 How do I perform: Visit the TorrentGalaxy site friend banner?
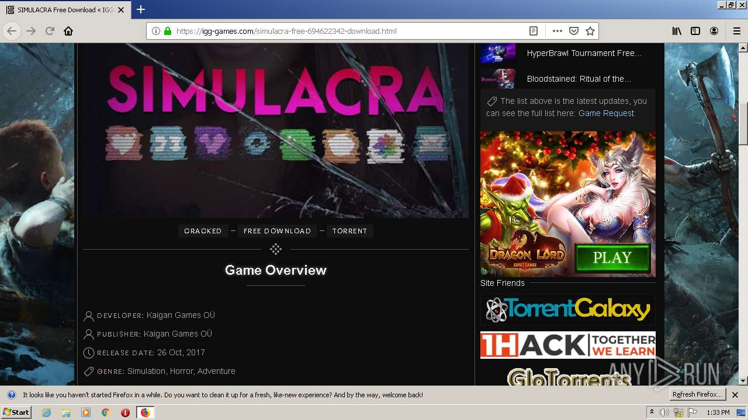click(x=568, y=309)
